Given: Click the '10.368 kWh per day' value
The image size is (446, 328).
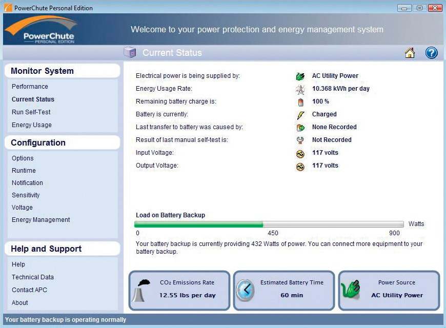Looking at the screenshot, I should [341, 89].
